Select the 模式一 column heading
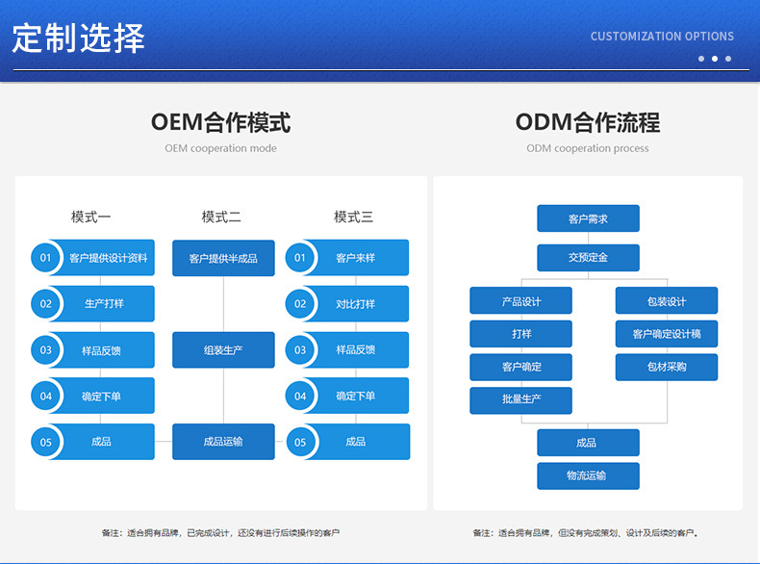760x564 pixels. click(x=91, y=217)
